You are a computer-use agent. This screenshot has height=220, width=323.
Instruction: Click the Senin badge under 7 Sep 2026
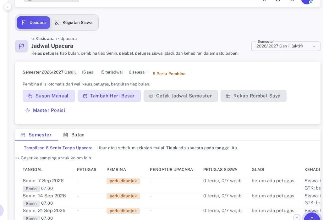[31, 189]
